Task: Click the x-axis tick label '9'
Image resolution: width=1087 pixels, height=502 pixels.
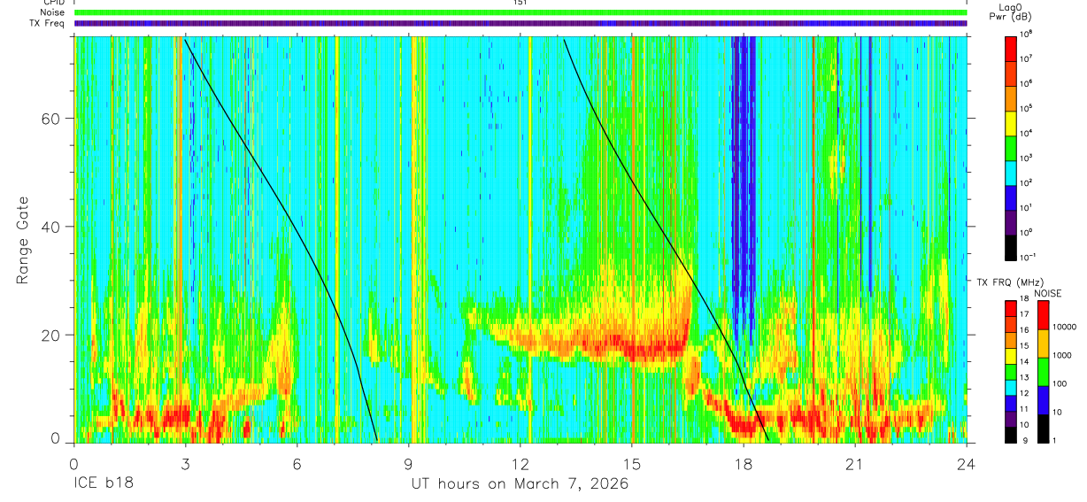Action: click(409, 463)
